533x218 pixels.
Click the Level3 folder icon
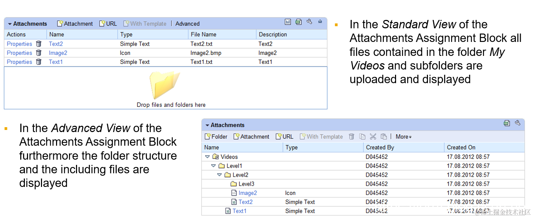click(x=234, y=184)
